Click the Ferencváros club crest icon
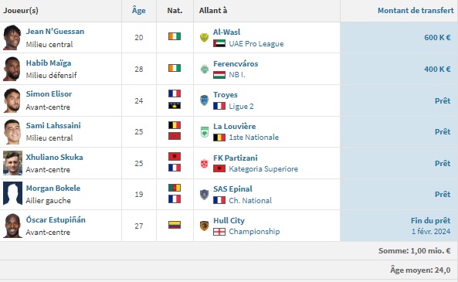The image size is (458, 282). [x=205, y=69]
